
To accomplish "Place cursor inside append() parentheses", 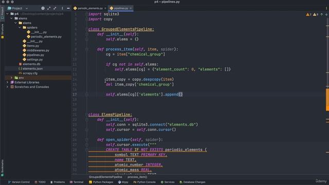I will click(x=180, y=95).
